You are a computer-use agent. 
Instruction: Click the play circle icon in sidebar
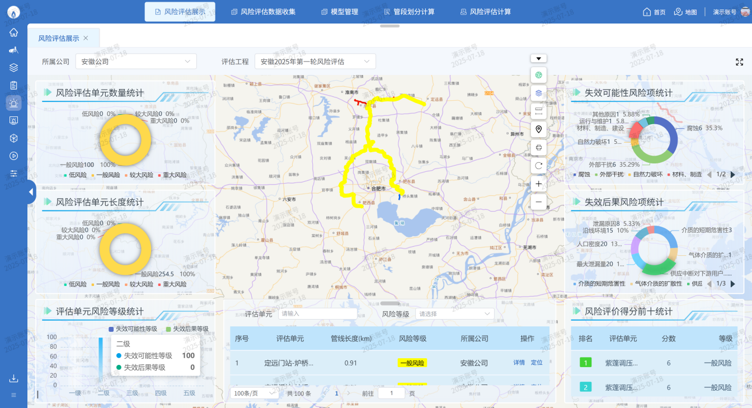pos(13,156)
